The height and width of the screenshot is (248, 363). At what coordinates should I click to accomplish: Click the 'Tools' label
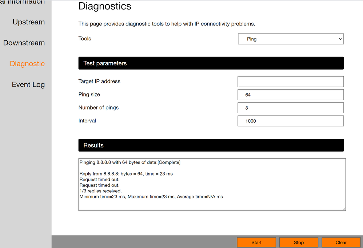tap(85, 39)
